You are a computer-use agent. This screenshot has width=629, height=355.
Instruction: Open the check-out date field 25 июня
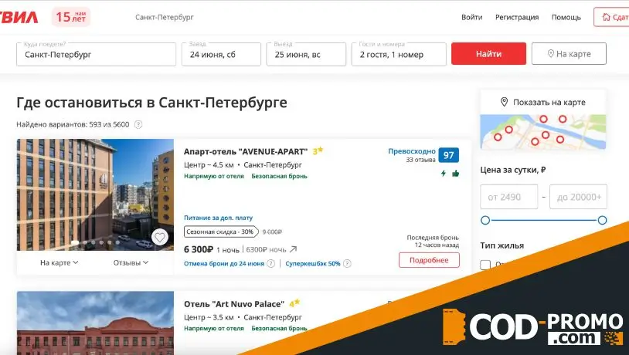coord(306,54)
